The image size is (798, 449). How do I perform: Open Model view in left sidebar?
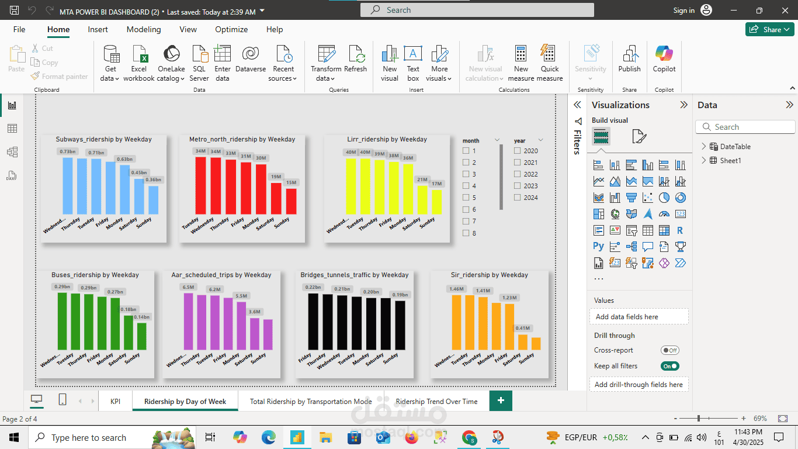(12, 152)
